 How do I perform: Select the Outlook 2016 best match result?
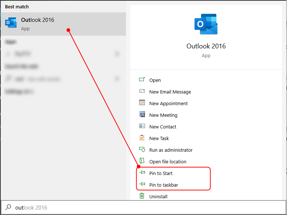pyautogui.click(x=63, y=24)
